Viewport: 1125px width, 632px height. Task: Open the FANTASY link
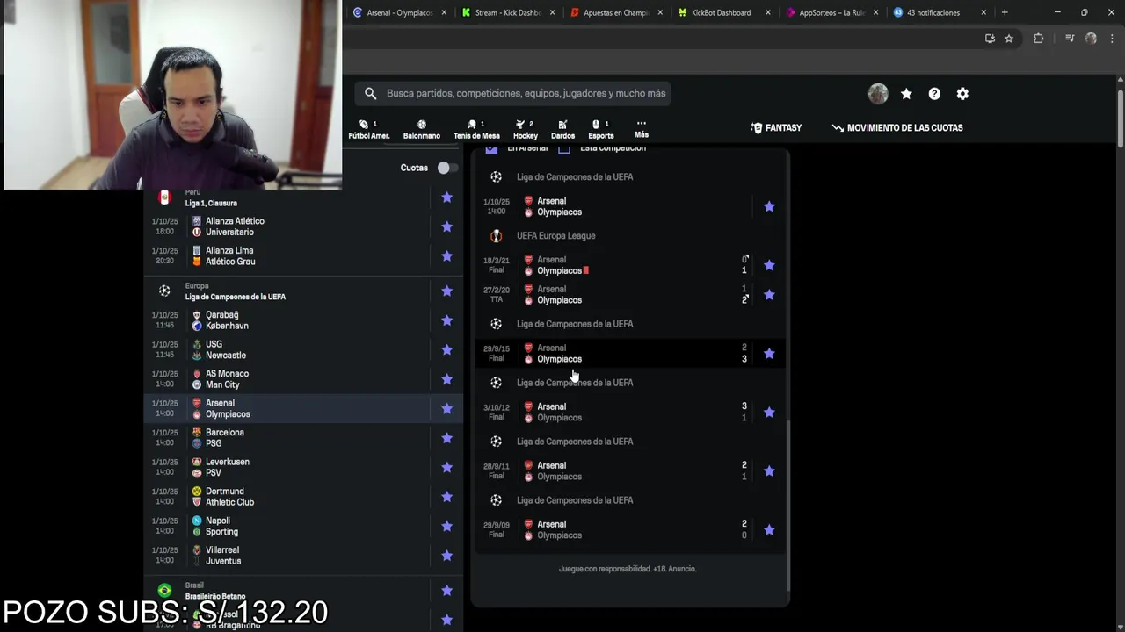point(776,127)
